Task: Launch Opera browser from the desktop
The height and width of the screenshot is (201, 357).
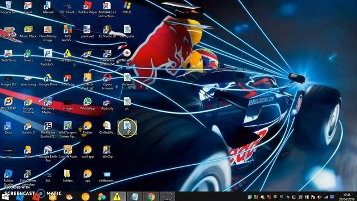Action: [x=107, y=82]
